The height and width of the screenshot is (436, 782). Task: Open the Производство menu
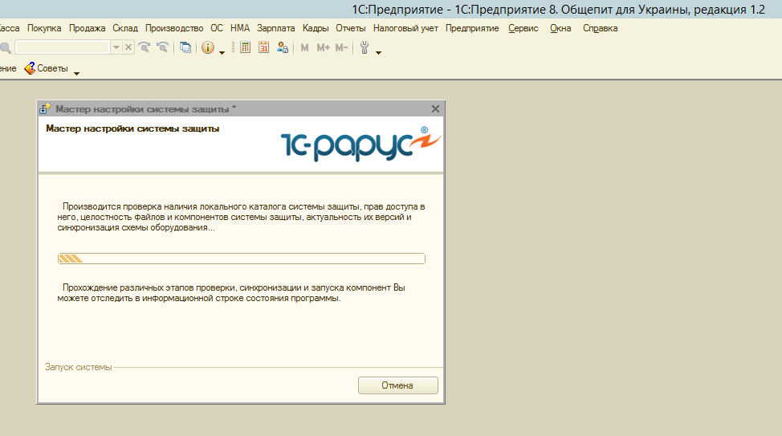[174, 28]
